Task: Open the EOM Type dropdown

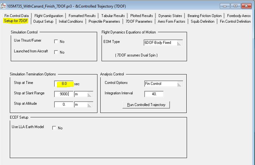Action: pos(163,43)
